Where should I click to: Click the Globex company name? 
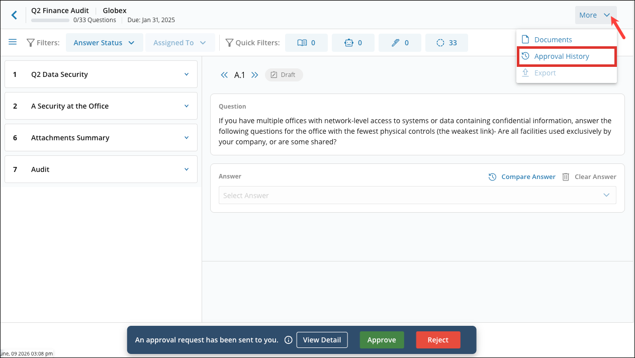pos(115,11)
